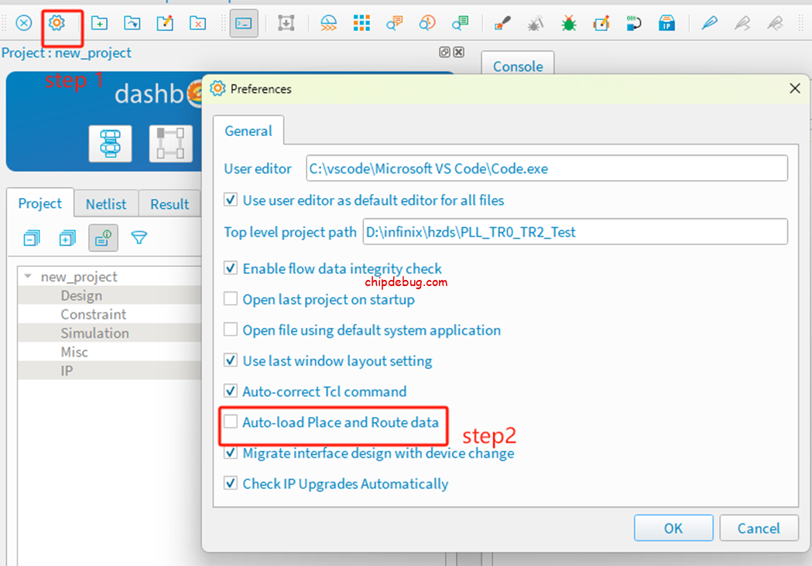This screenshot has width=812, height=566.
Task: Click the synthesis button on dashboard
Action: pyautogui.click(x=110, y=144)
